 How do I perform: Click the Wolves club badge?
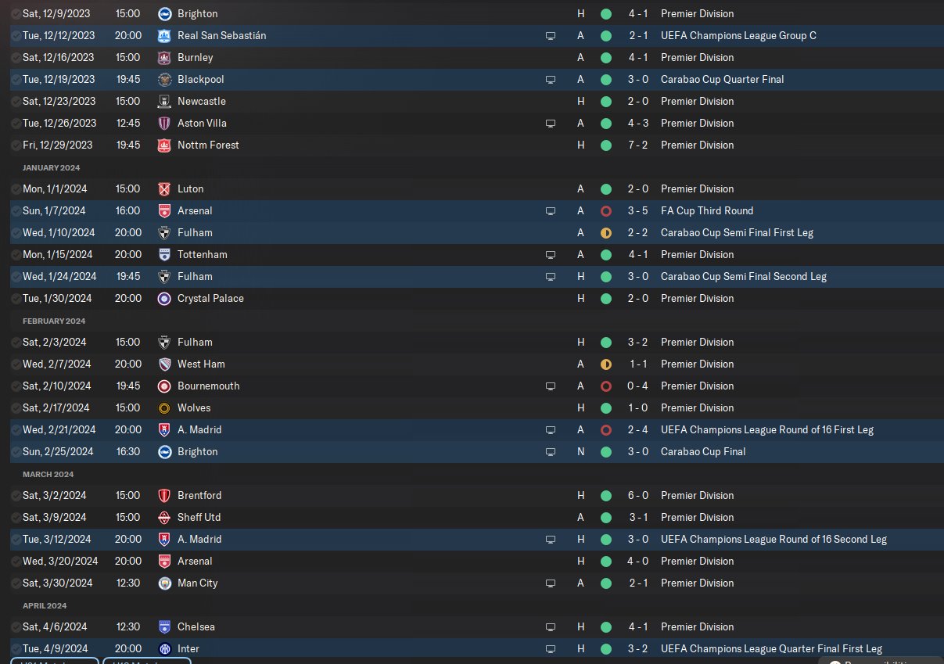[x=164, y=407]
